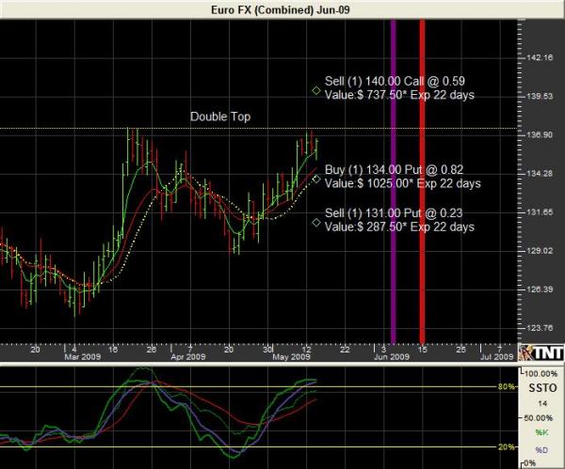Click the red marker on the date axis
Viewport: 565px width, 469px height.
423,343
